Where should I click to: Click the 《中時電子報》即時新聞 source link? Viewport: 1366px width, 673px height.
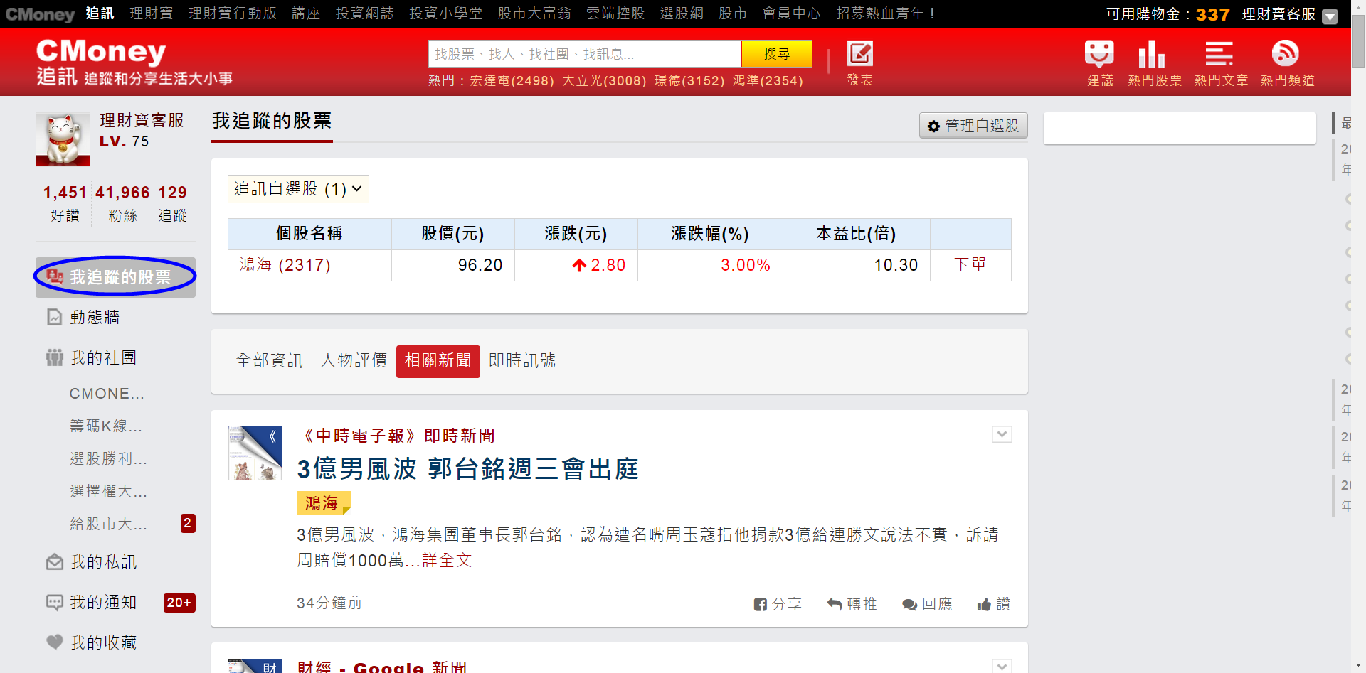(396, 436)
